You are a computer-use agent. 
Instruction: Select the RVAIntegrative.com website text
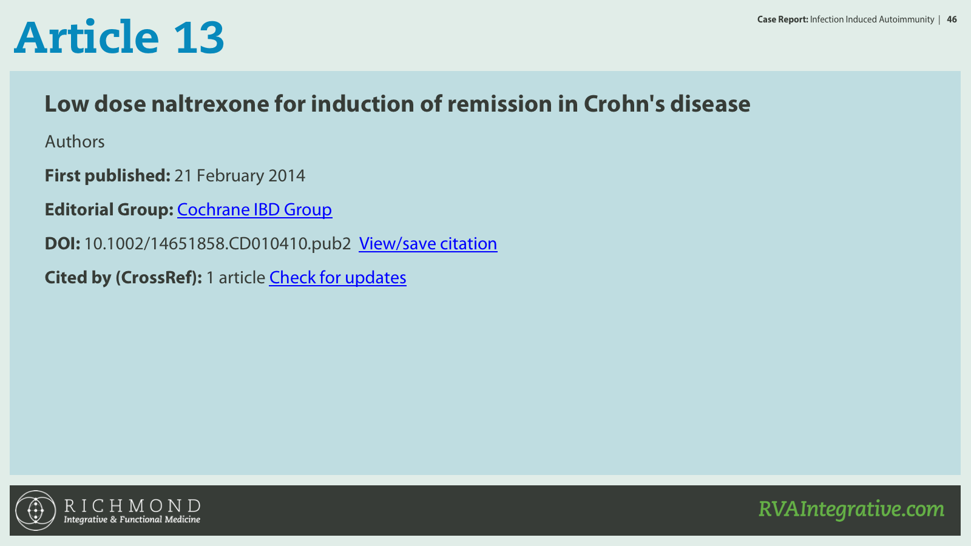pyautogui.click(x=851, y=509)
